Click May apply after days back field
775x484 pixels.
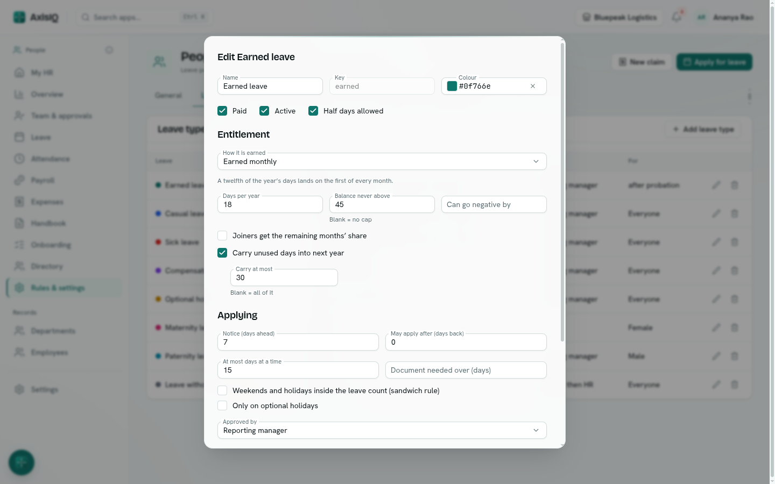pos(466,342)
